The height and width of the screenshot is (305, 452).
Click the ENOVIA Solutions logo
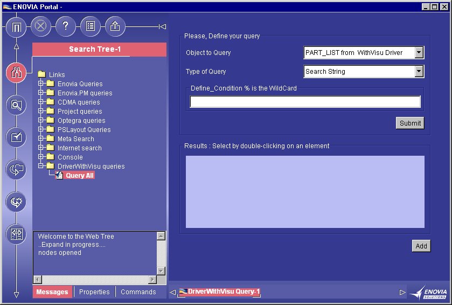point(428,292)
